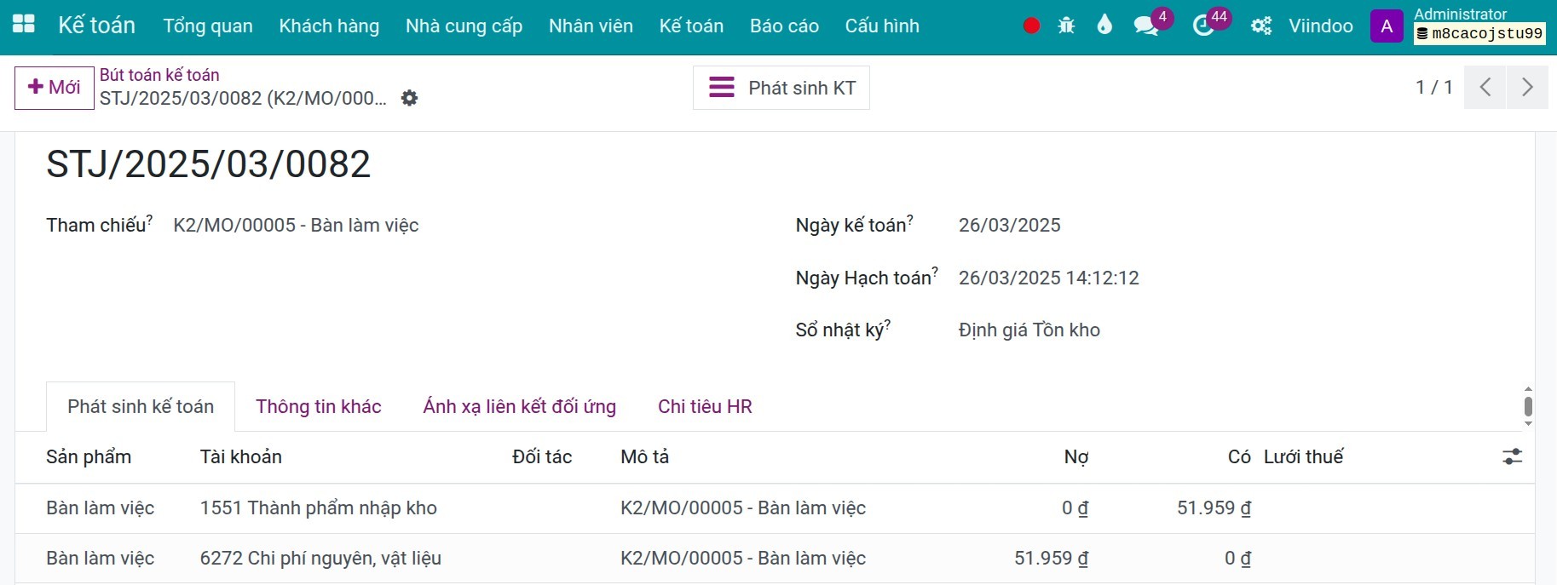
Task: Click the credit amount 51.959 ₫ in 1551 row
Action: coord(1214,508)
